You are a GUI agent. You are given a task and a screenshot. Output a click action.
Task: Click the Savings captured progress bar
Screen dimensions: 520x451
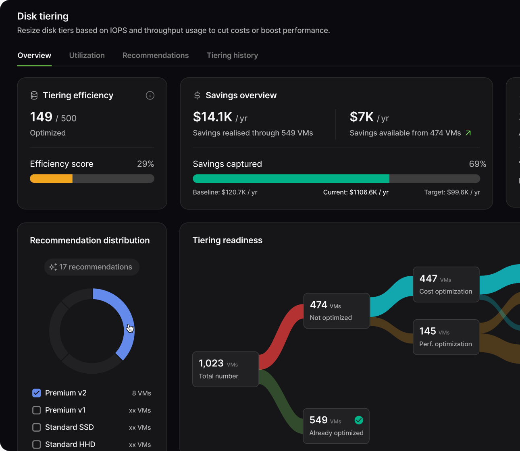(x=336, y=179)
